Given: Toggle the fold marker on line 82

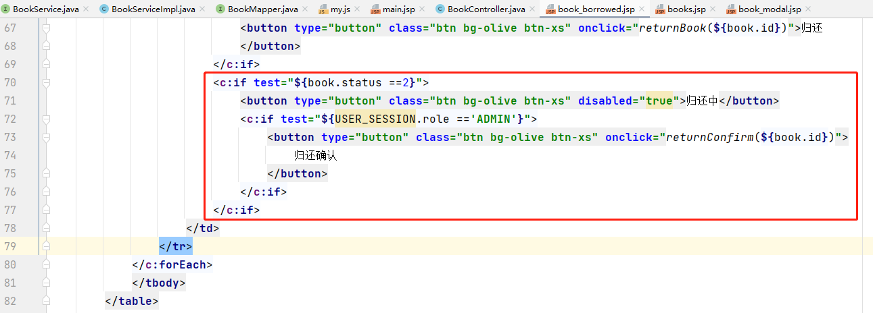Looking at the screenshot, I should (x=46, y=301).
